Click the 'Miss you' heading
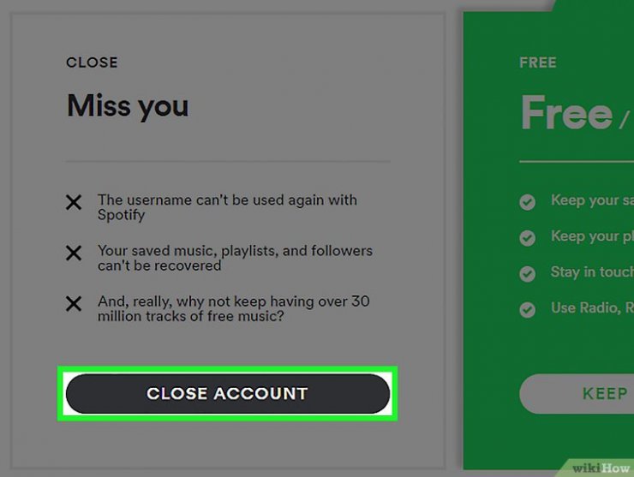634x477 pixels. [x=128, y=106]
